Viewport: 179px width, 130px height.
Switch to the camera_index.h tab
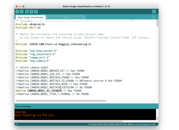(x=56, y=17)
